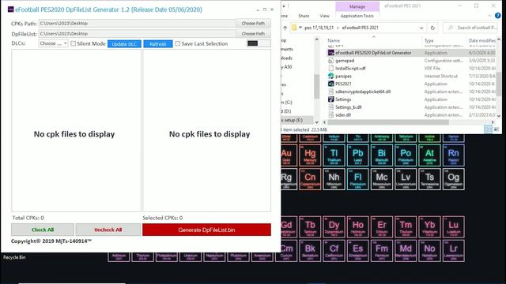The image size is (506, 284).
Task: Click the Refresh button
Action: tap(158, 44)
